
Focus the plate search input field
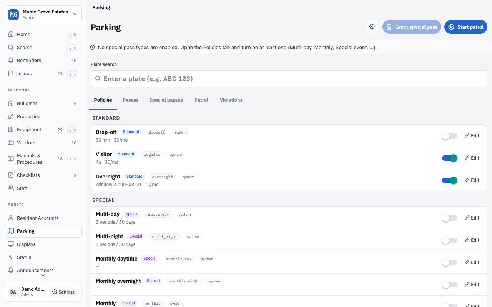[289, 79]
